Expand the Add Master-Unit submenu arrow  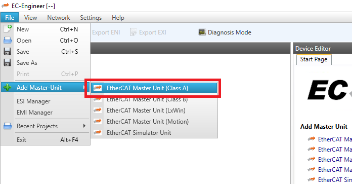84,87
